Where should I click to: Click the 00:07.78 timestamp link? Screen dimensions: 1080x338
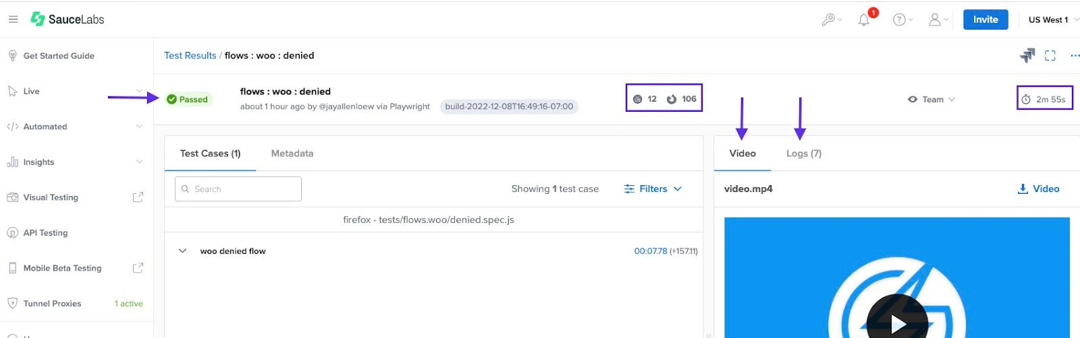(x=651, y=251)
